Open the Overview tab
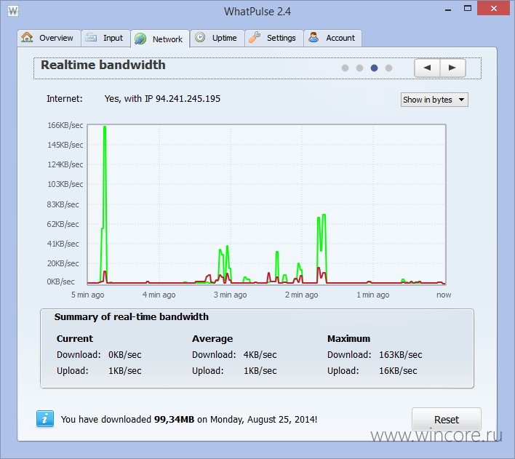Image resolution: width=515 pixels, height=459 pixels. 49,38
